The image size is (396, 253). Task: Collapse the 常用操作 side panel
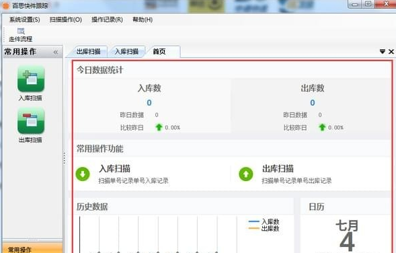click(56, 52)
